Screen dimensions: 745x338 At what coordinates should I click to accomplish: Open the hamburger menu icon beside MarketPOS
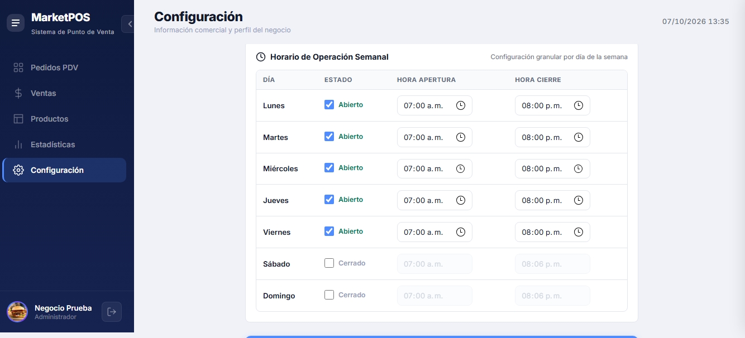tap(16, 23)
